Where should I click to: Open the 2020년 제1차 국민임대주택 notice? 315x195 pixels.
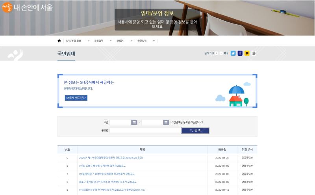111,158
